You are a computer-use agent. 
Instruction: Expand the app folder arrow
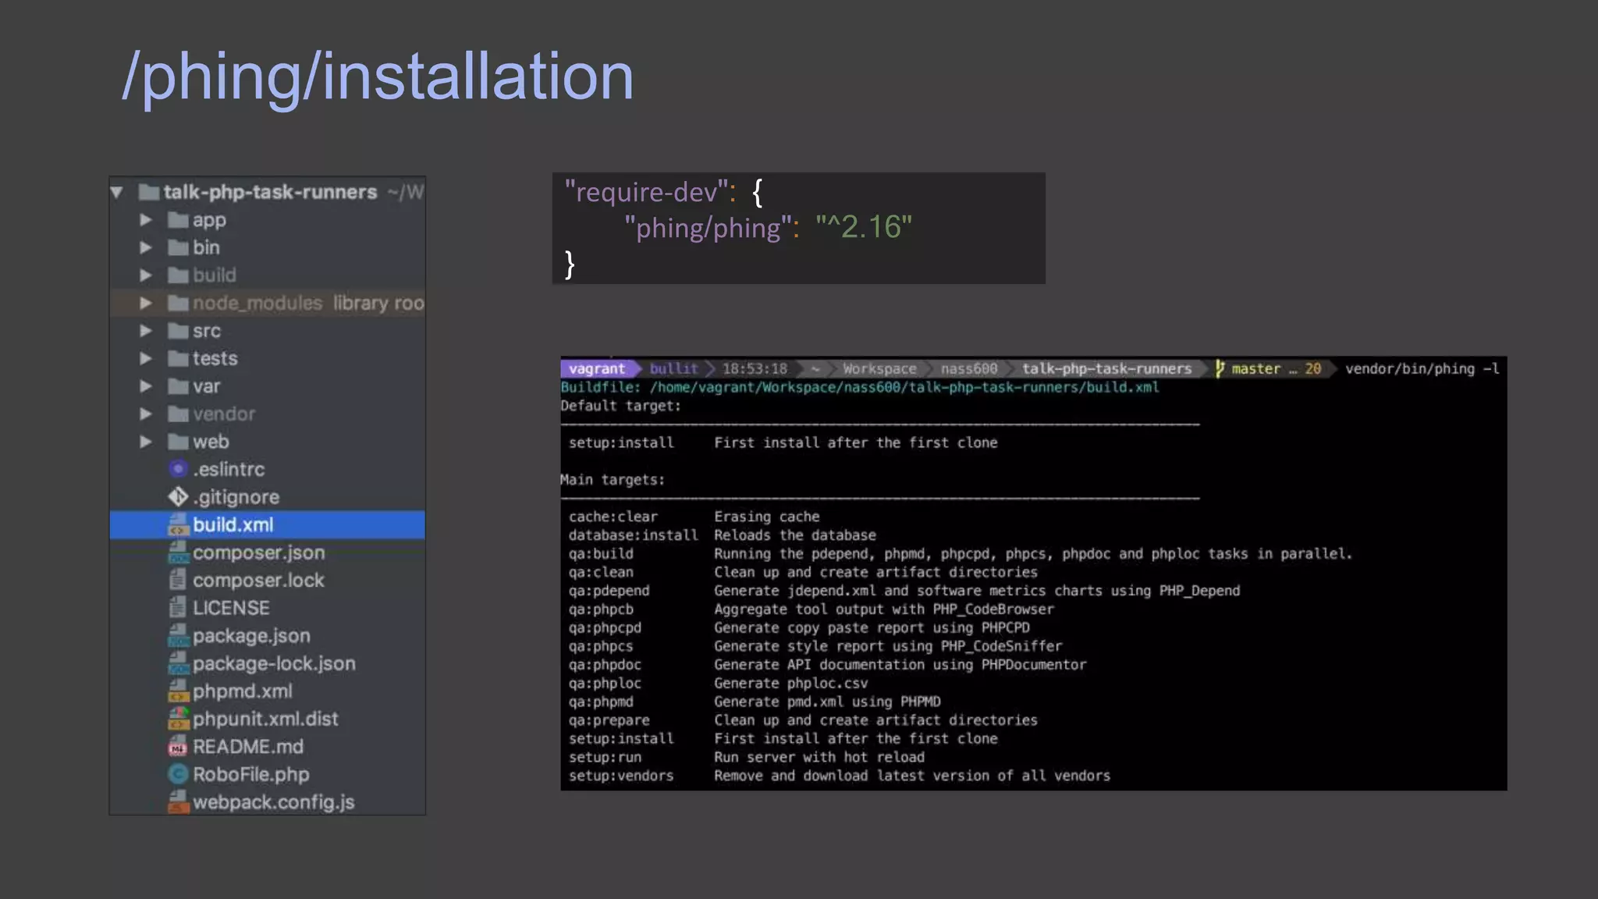point(146,220)
